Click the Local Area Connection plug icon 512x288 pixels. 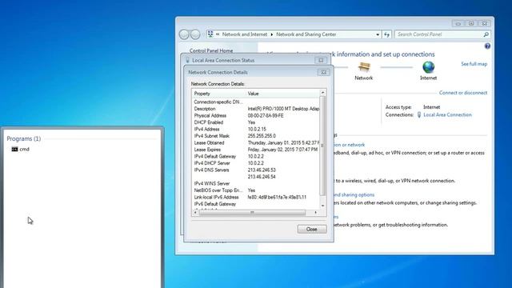coord(419,115)
